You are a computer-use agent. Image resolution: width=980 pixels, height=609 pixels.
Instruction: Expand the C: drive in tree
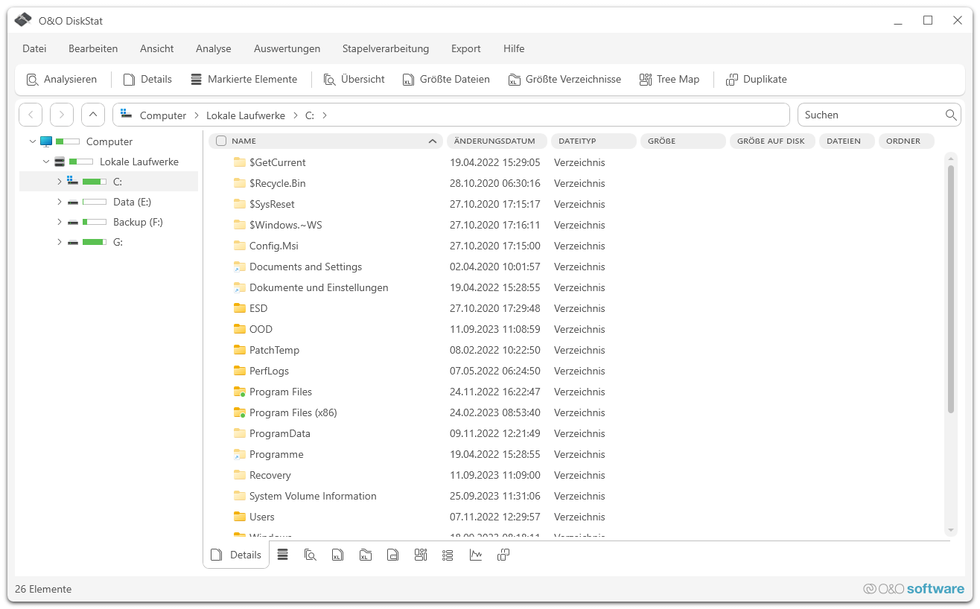59,182
